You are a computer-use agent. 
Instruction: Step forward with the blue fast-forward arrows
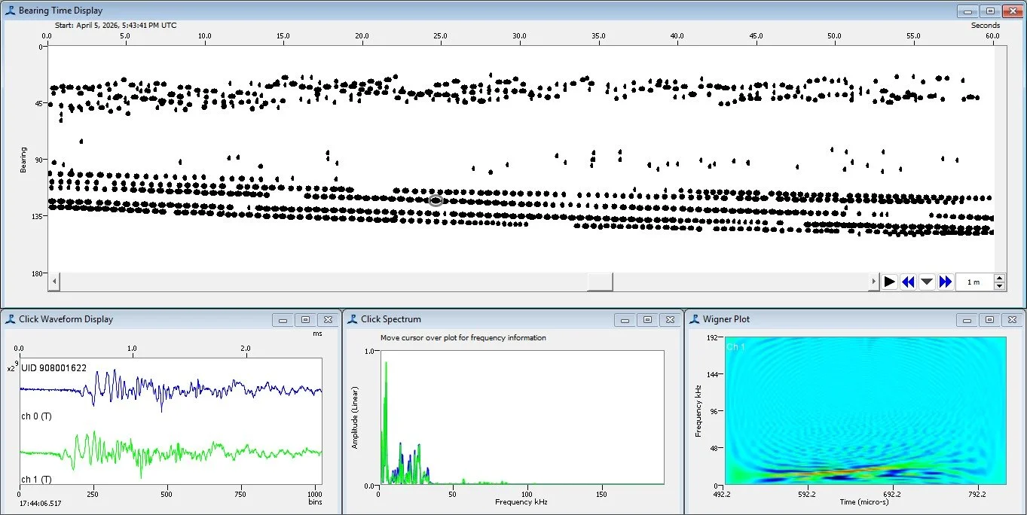pos(945,282)
